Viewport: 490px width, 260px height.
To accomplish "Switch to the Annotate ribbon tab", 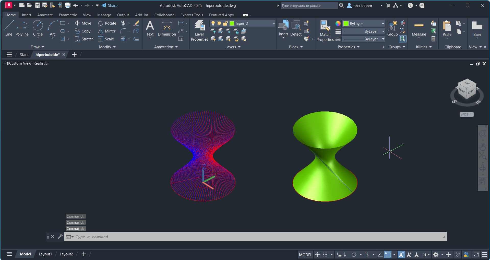I will coord(45,15).
